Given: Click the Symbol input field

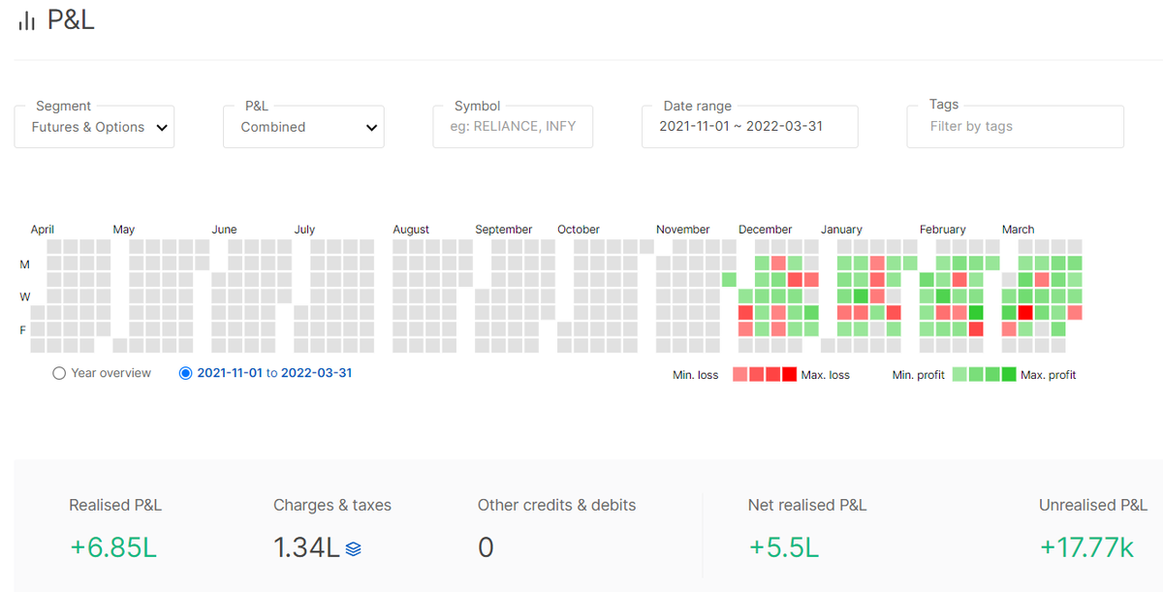Looking at the screenshot, I should [513, 127].
